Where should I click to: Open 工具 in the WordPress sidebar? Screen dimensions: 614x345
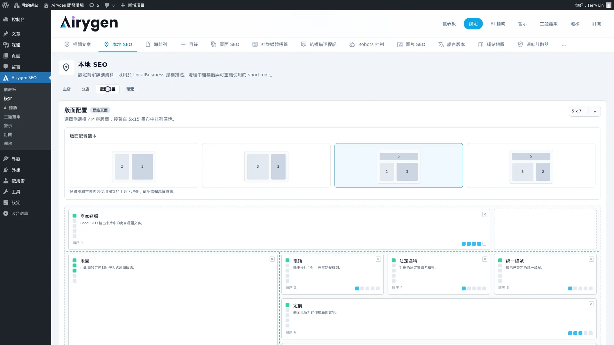26,192
